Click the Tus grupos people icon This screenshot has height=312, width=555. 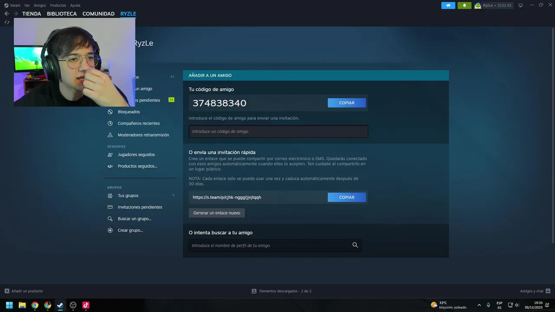110,195
